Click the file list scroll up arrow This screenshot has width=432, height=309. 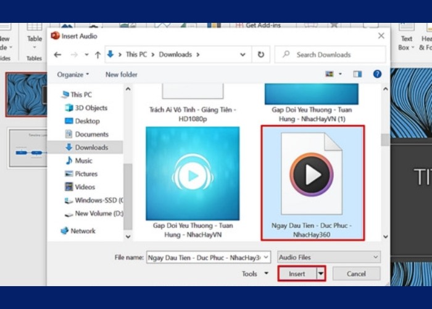tap(386, 89)
